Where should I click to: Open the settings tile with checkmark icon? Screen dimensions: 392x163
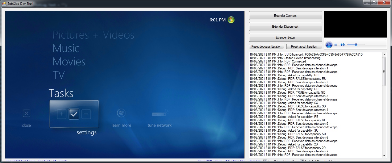point(74,114)
